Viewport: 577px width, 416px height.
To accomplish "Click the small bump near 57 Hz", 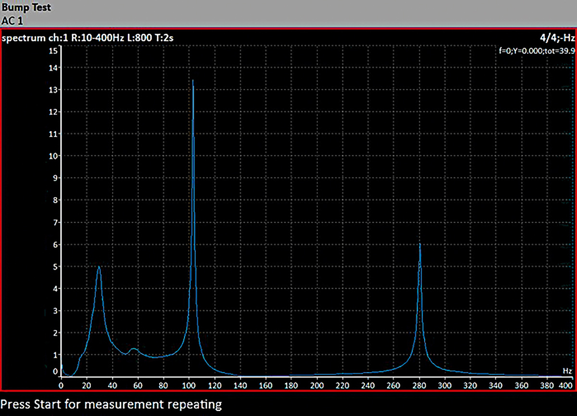I will tap(134, 349).
